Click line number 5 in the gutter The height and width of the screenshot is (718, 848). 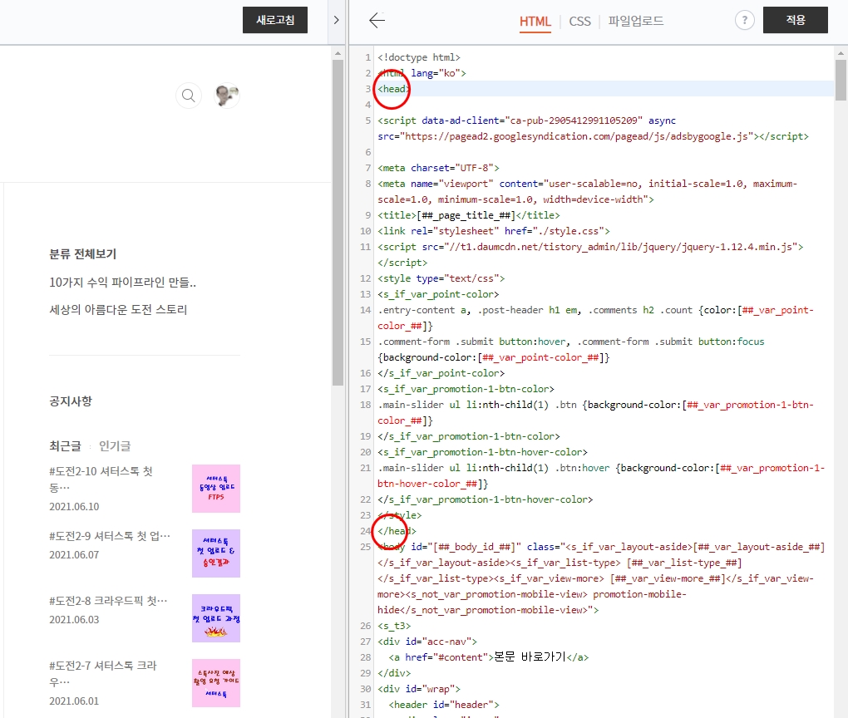pyautogui.click(x=367, y=120)
